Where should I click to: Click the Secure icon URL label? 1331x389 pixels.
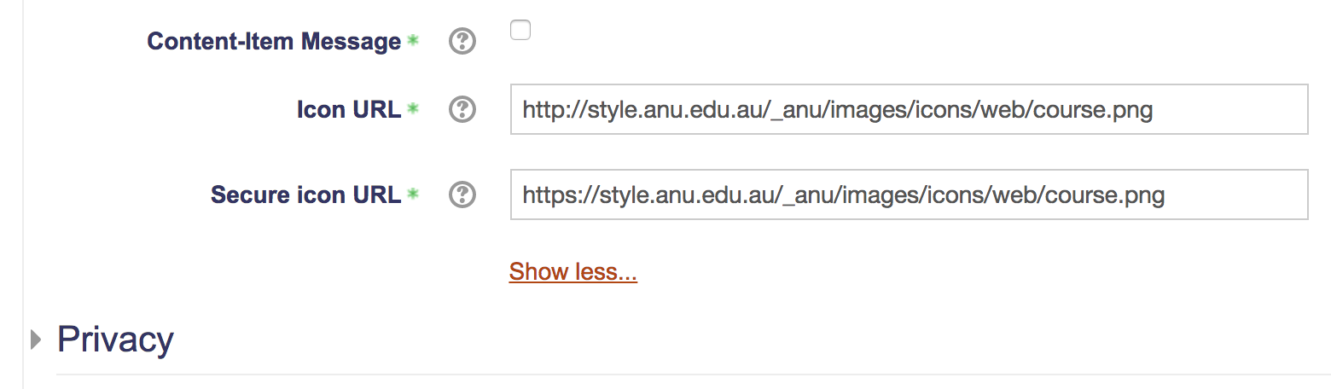(x=305, y=194)
